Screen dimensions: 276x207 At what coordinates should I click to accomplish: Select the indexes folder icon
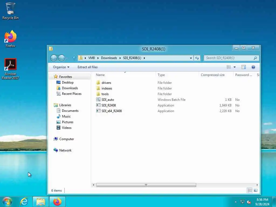point(98,88)
